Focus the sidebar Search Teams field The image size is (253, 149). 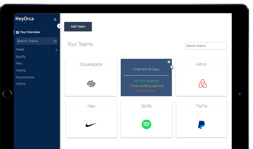coord(37,41)
